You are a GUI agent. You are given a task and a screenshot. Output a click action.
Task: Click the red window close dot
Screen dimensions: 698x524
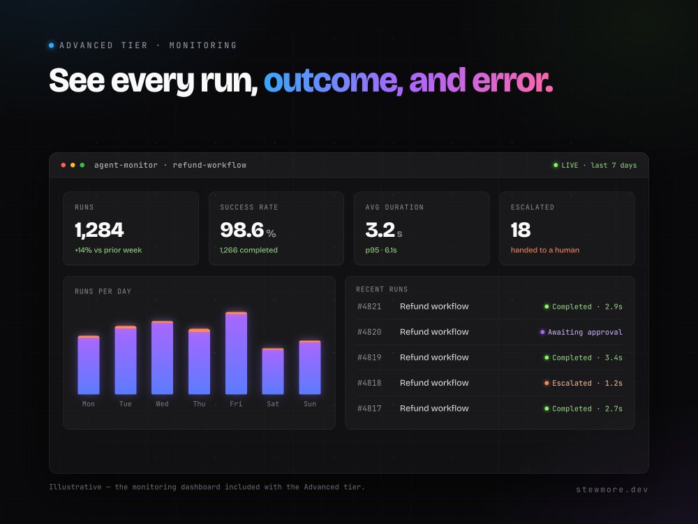[x=64, y=166]
